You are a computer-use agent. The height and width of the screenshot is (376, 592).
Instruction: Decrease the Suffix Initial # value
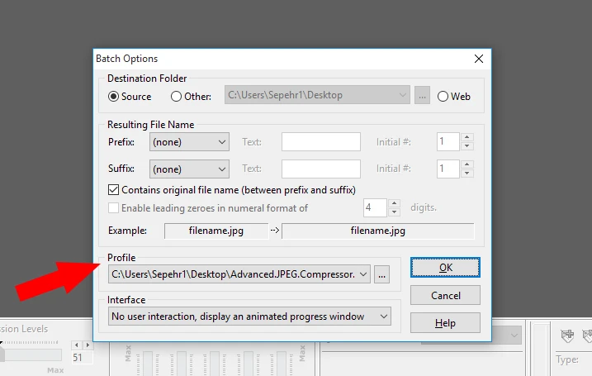[467, 173]
